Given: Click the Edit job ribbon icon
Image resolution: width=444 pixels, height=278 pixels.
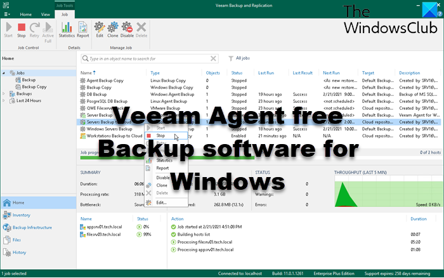Looking at the screenshot, I should point(100,30).
